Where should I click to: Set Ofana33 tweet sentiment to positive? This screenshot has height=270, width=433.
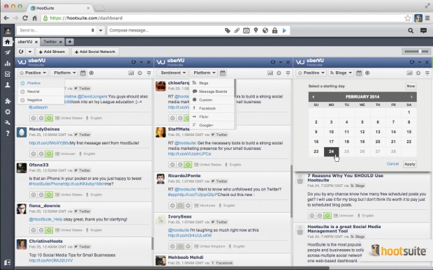point(49,195)
